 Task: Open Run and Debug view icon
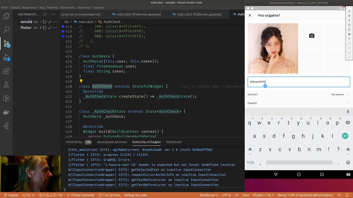(6, 58)
